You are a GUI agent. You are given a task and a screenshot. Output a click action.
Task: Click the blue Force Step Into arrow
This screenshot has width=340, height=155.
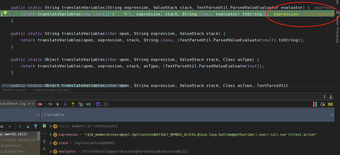point(65,104)
